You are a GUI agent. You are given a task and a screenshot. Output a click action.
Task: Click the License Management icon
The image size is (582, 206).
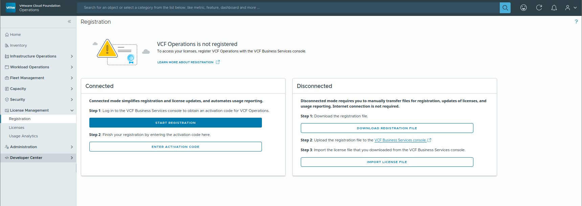7,110
